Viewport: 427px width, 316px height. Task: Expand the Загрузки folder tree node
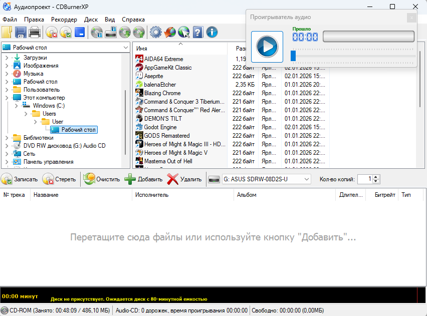(x=7, y=58)
